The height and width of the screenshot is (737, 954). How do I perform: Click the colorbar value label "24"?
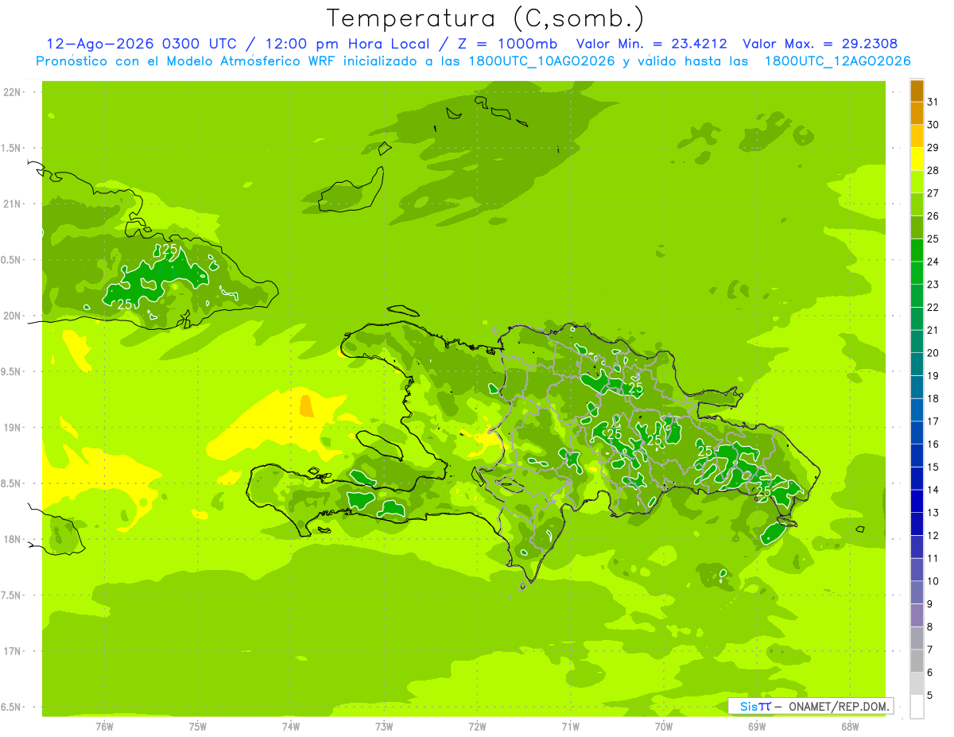(933, 262)
